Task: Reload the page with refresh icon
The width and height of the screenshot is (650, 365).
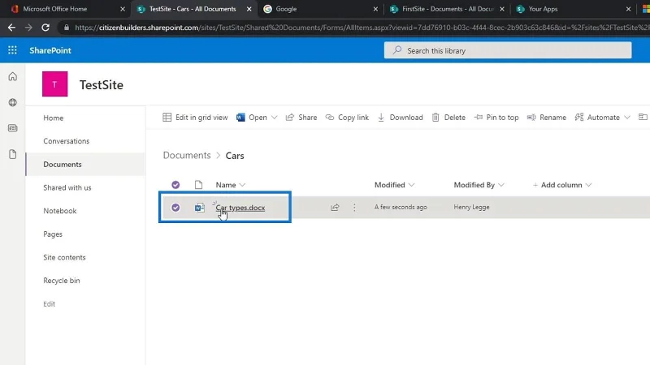Action: pyautogui.click(x=45, y=28)
